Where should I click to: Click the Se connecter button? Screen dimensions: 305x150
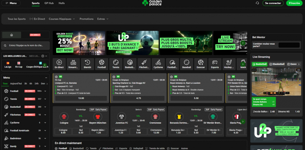[273, 3]
